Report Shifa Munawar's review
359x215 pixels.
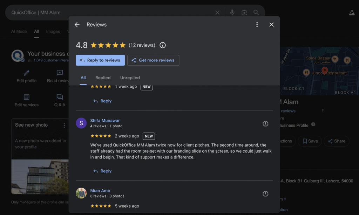[265, 123]
